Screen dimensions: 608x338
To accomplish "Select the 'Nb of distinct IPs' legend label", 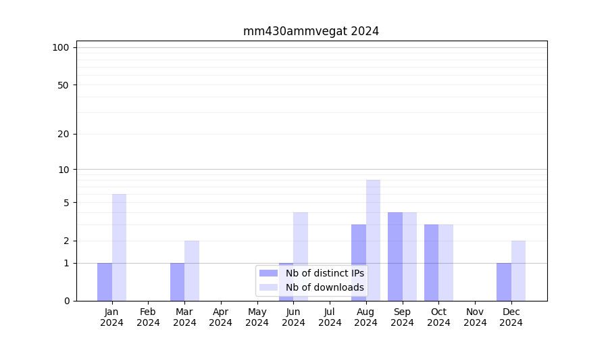I will pyautogui.click(x=324, y=273).
